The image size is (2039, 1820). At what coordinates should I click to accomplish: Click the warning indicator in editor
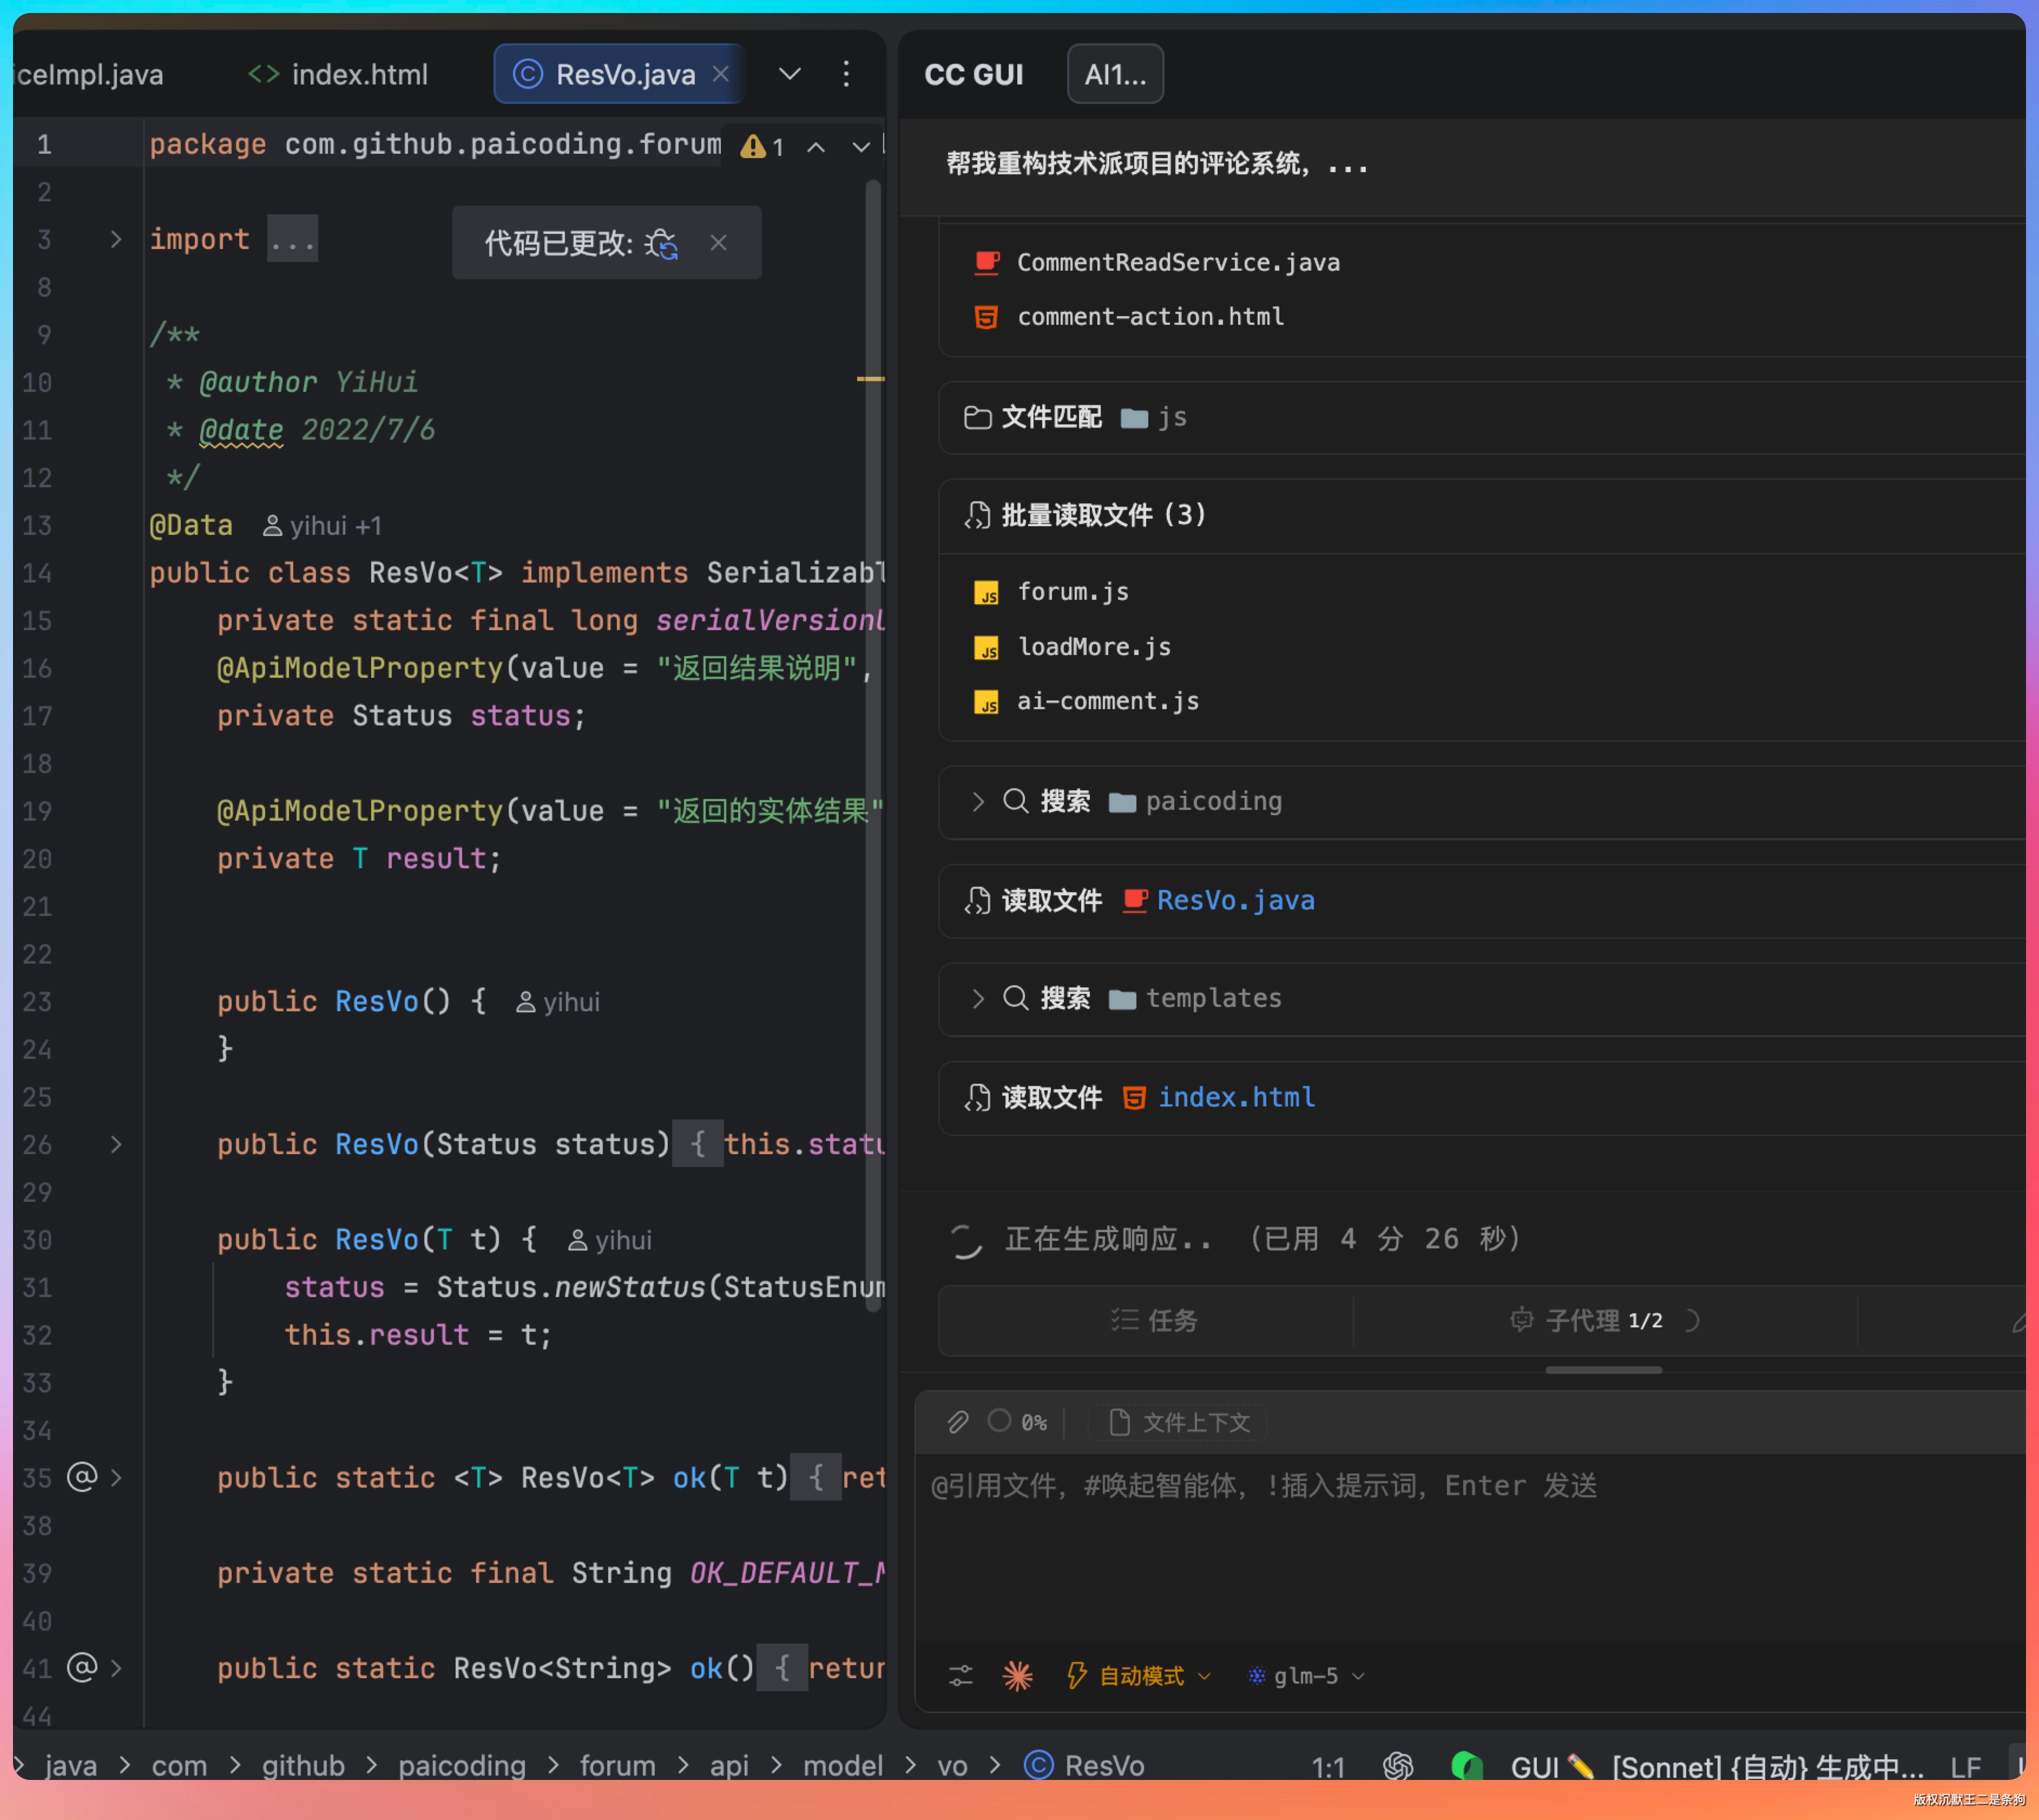coord(761,147)
